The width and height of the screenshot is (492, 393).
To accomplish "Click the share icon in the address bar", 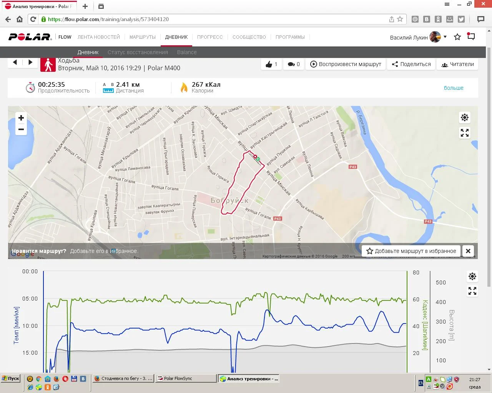I will pyautogui.click(x=392, y=19).
